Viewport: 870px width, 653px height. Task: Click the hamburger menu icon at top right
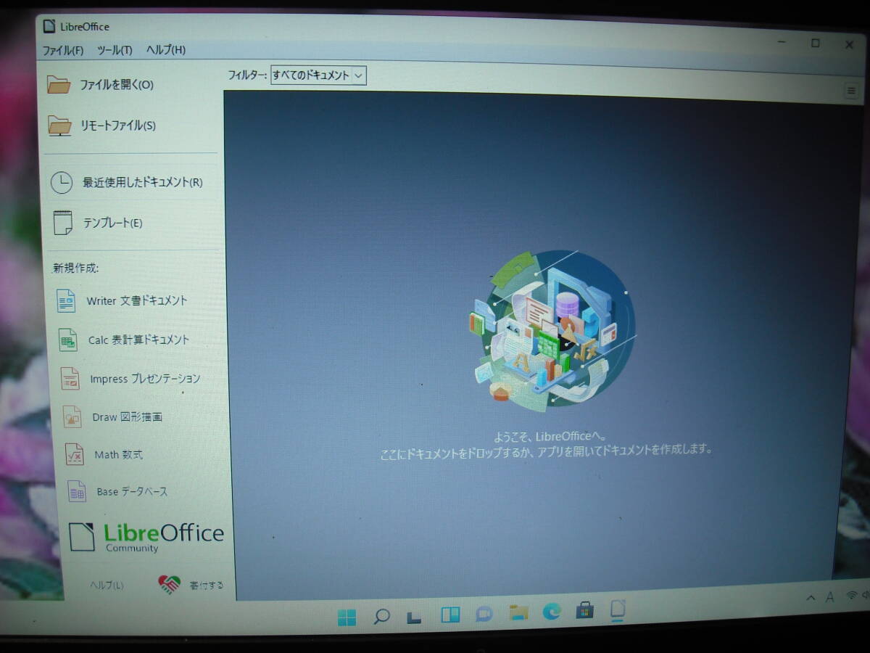tap(851, 91)
